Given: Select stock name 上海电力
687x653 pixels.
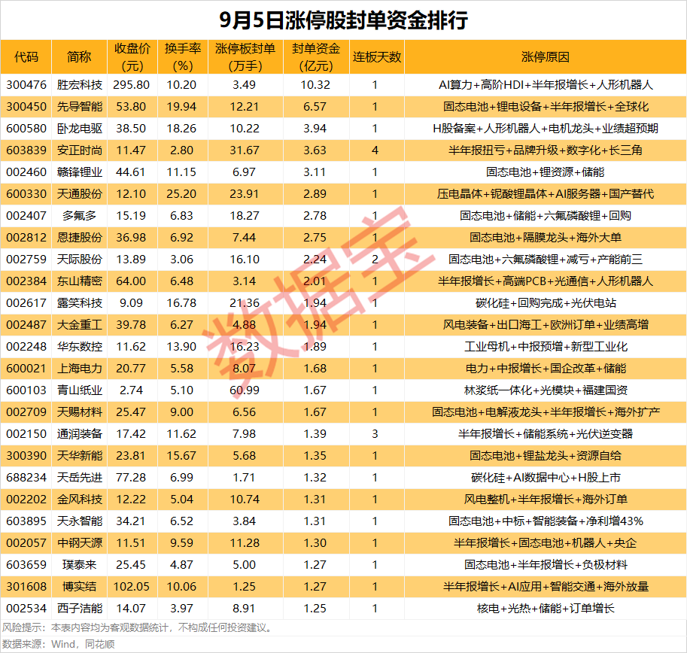Looking at the screenshot, I should point(80,369).
